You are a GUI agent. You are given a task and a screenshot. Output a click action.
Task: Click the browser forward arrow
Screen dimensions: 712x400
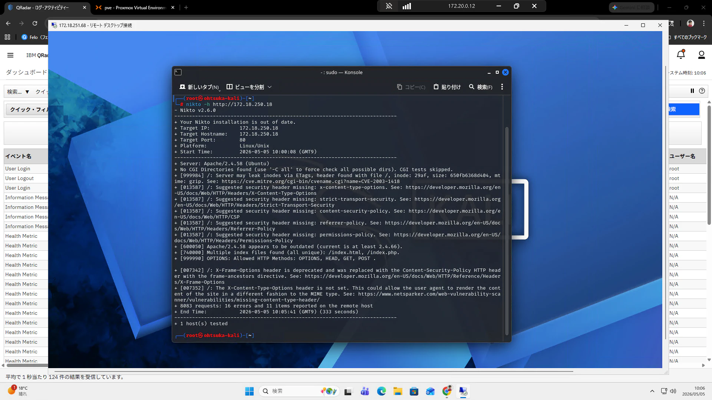click(22, 23)
